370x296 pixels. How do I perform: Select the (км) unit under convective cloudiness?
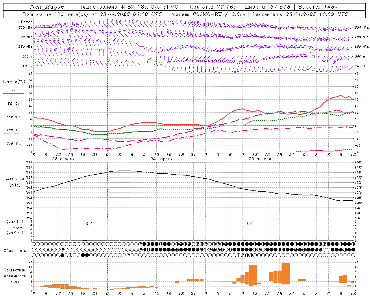point(15,282)
